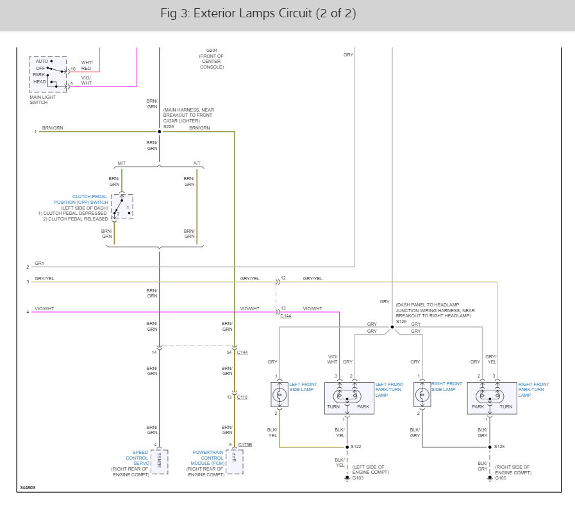Click the C144 label near pin 13
The image size is (575, 509).
(286, 316)
